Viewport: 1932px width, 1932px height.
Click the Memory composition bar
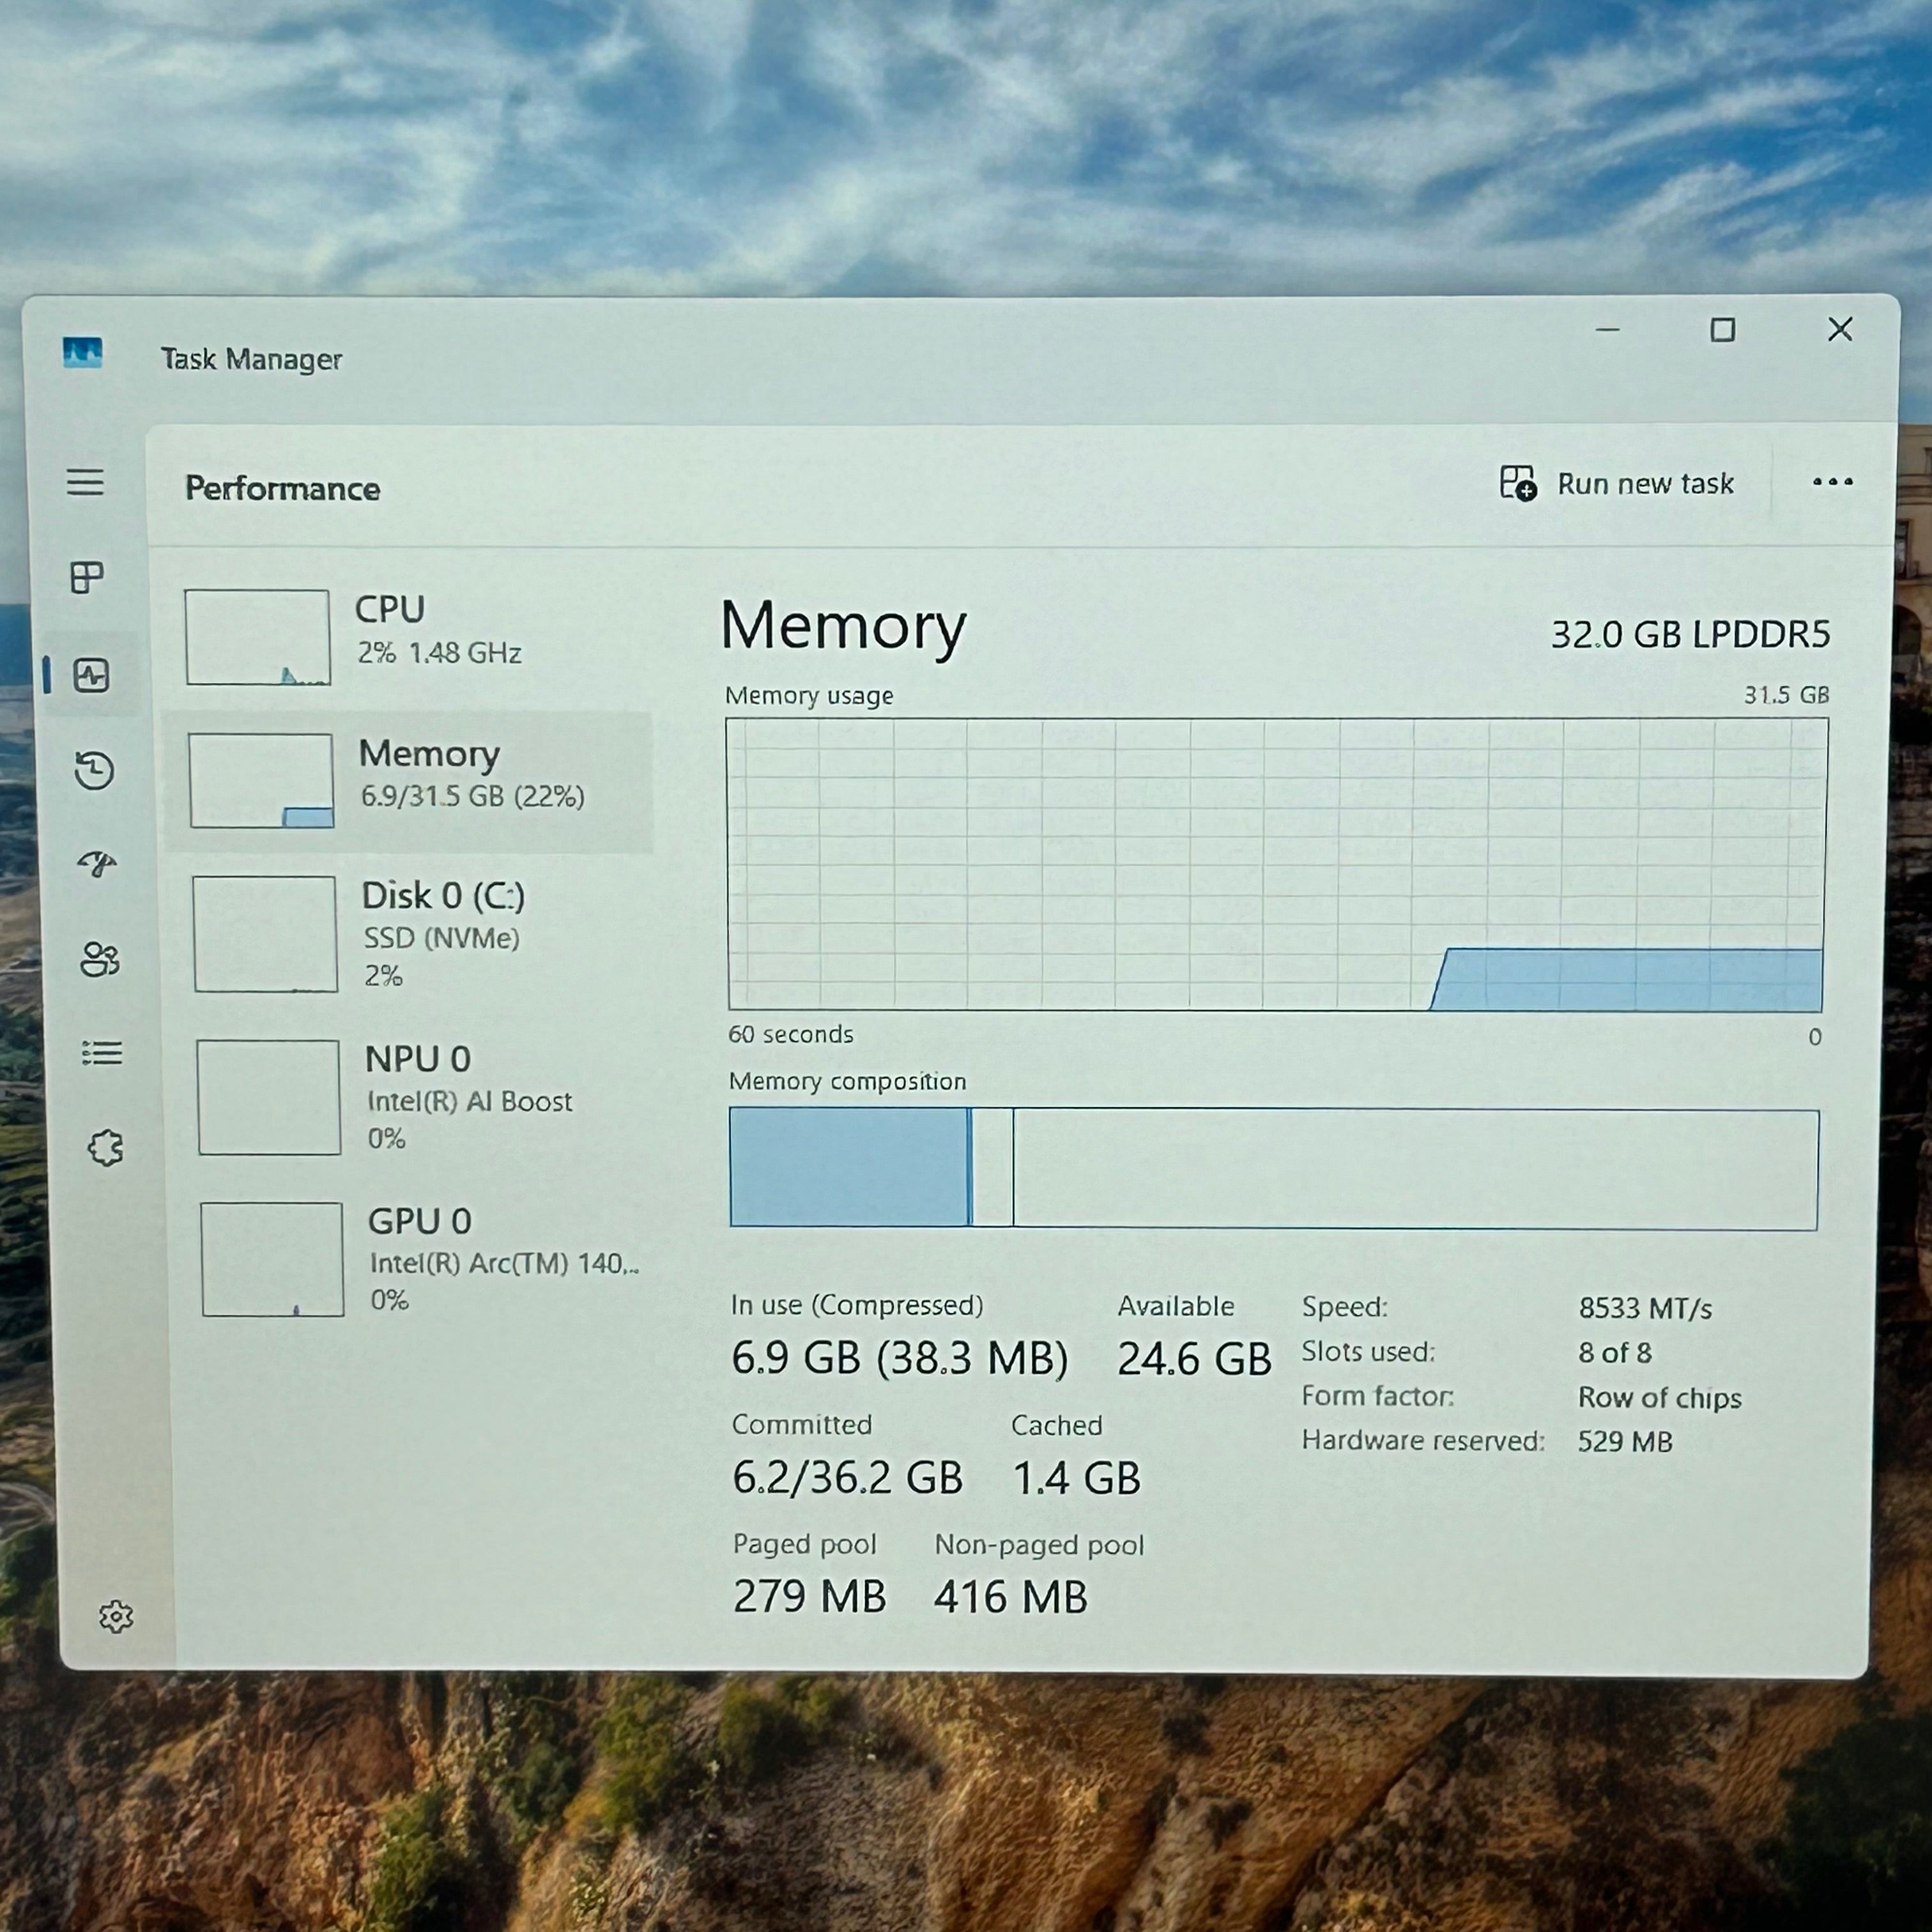(1274, 1168)
